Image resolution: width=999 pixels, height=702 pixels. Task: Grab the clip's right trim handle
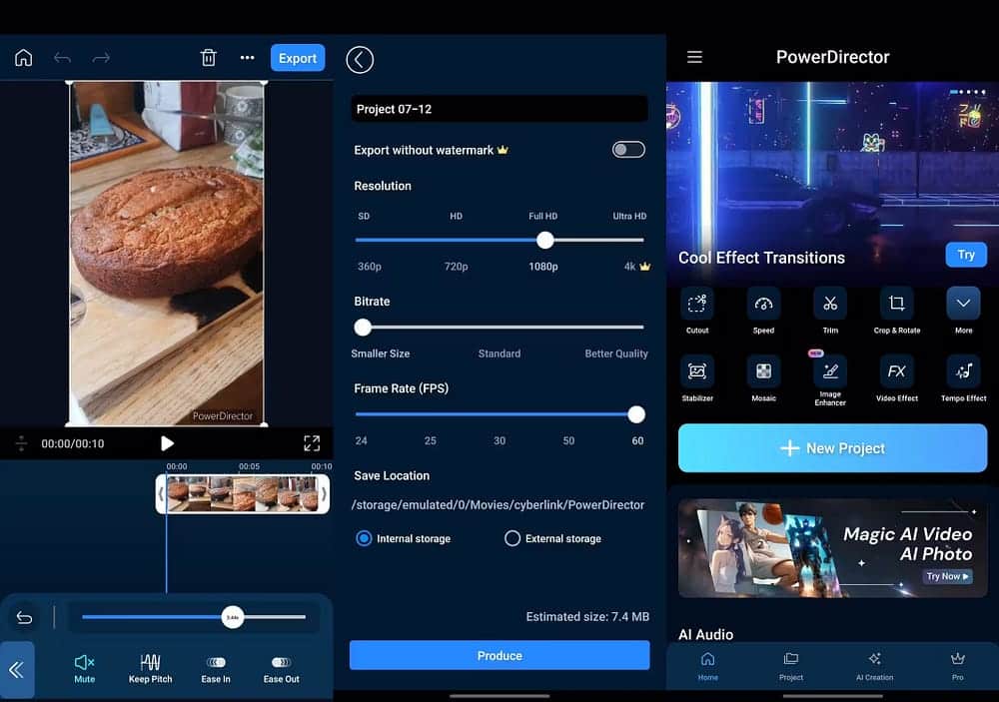pos(324,493)
